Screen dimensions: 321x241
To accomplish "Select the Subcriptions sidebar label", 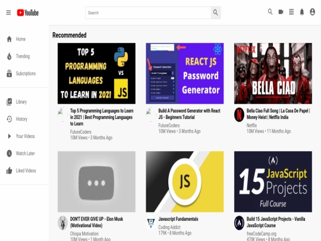I will (x=26, y=73).
